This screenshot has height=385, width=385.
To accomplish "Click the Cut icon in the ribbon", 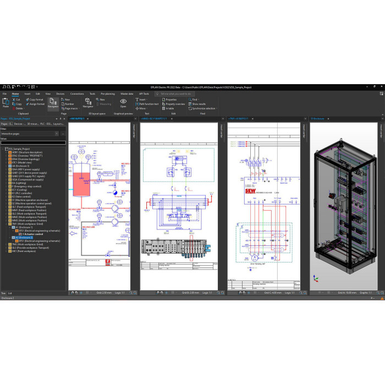I will click(x=18, y=99).
